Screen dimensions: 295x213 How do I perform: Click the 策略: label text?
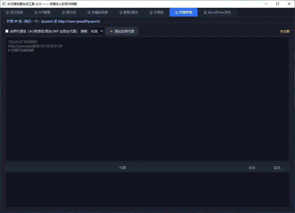(x=84, y=31)
